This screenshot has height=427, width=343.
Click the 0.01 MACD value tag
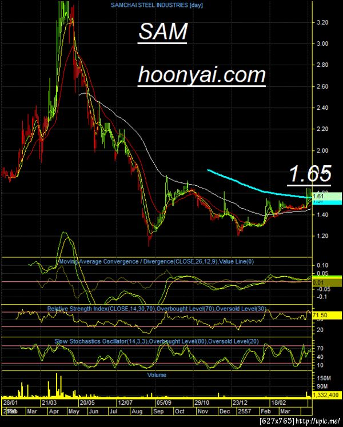[x=326, y=283]
